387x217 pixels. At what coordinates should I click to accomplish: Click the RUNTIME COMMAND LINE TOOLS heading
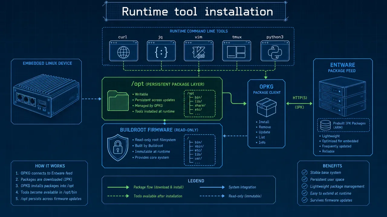[199, 31]
